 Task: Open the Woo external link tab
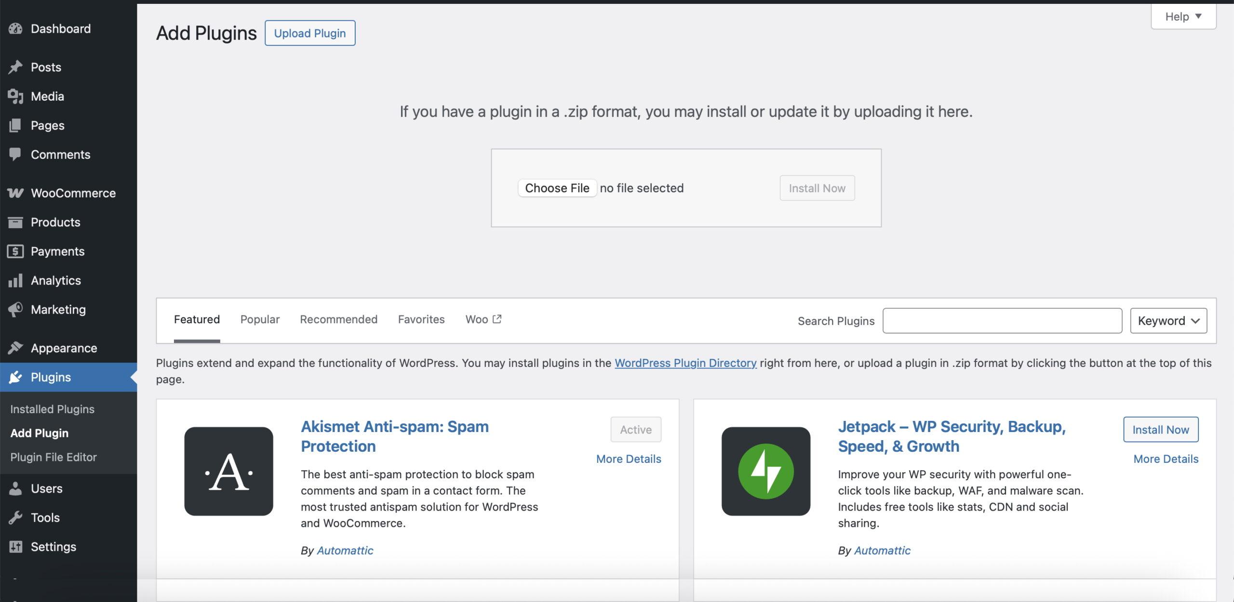coord(483,319)
